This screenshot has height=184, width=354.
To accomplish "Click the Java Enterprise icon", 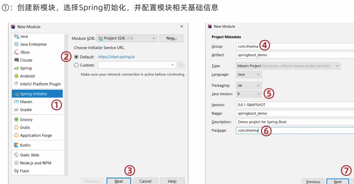I will 16,44.
